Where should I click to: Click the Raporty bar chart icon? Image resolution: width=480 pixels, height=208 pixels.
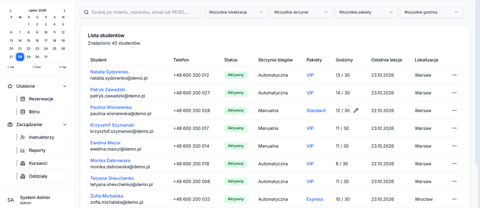[22, 150]
